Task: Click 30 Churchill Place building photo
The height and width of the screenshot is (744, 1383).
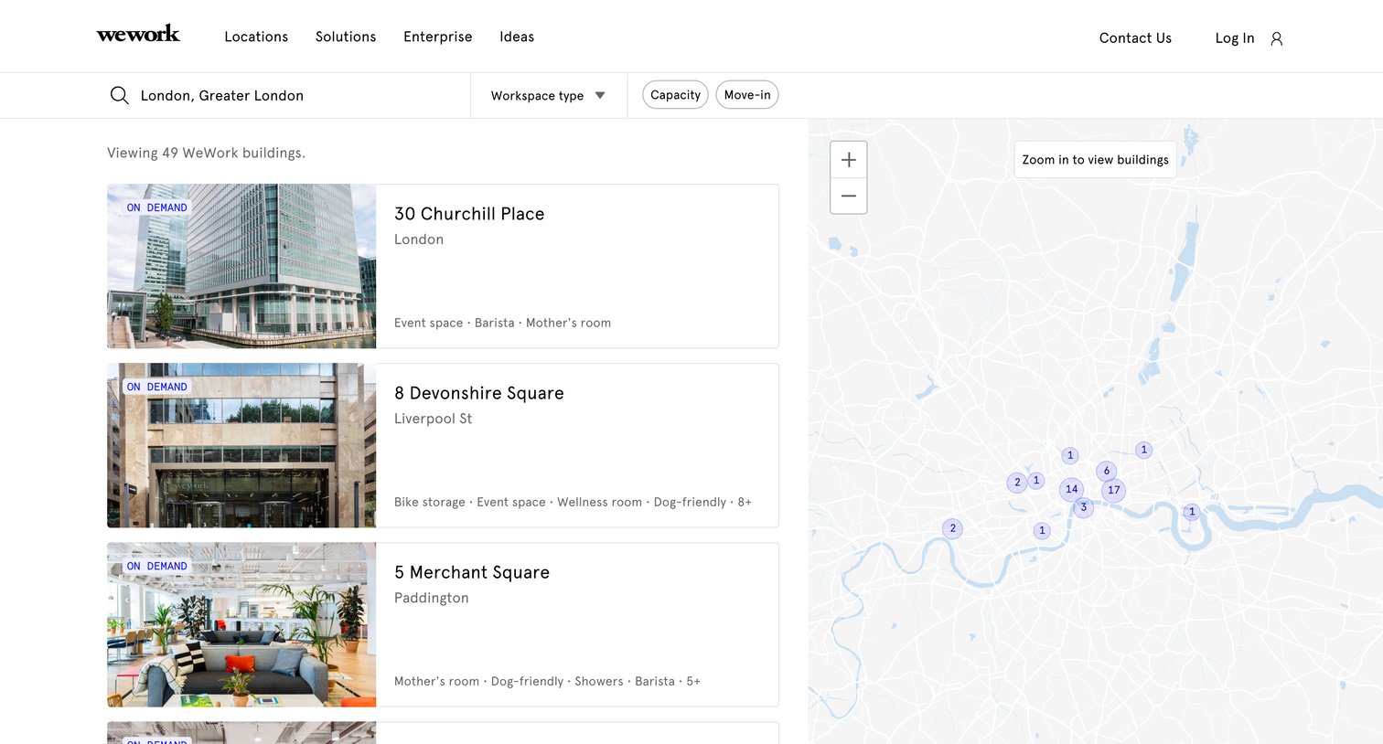Action: [241, 266]
